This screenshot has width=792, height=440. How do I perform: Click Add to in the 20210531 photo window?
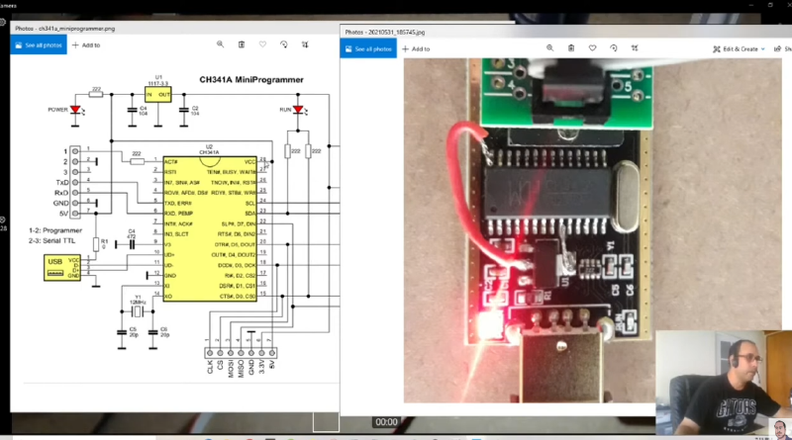[x=416, y=49]
